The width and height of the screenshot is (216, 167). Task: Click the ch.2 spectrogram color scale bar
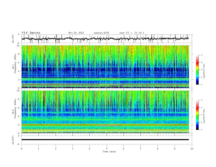(197, 115)
